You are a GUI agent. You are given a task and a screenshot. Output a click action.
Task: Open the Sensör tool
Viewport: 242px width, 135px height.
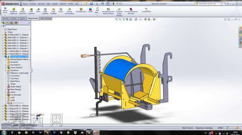click(x=60, y=10)
